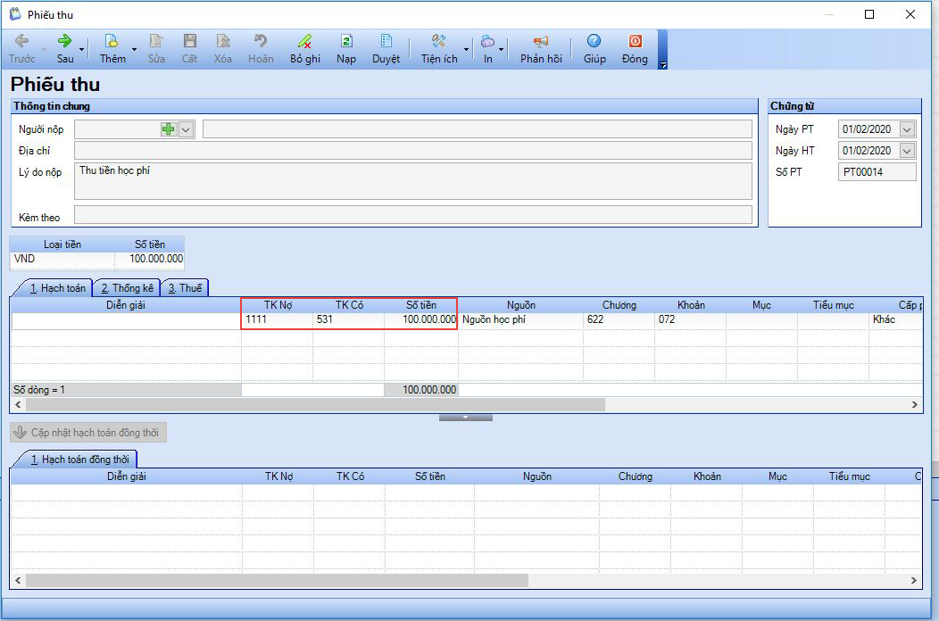Click the Số PT input field
Screen dimensions: 939x621
point(877,172)
